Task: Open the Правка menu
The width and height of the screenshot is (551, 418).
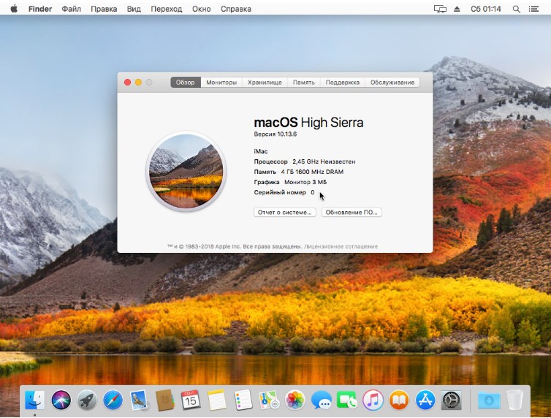Action: (104, 9)
